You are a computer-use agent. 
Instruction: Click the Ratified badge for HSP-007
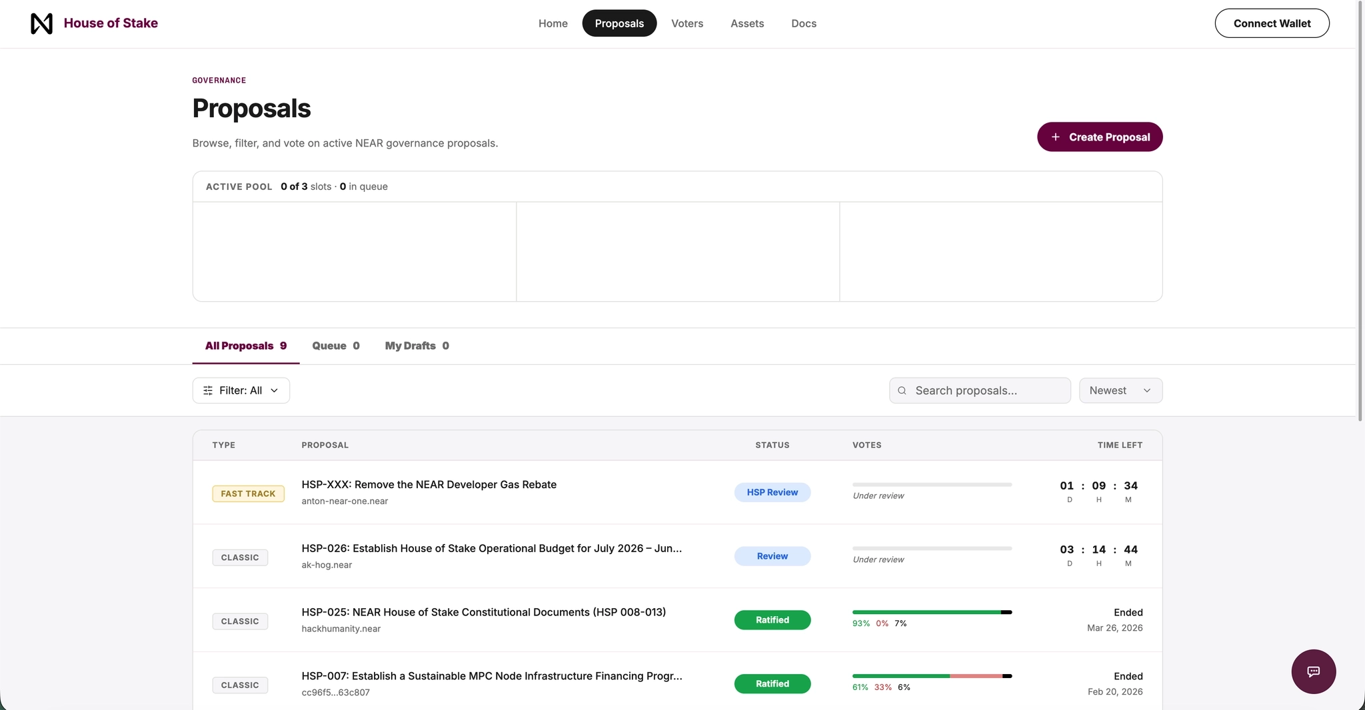point(772,684)
